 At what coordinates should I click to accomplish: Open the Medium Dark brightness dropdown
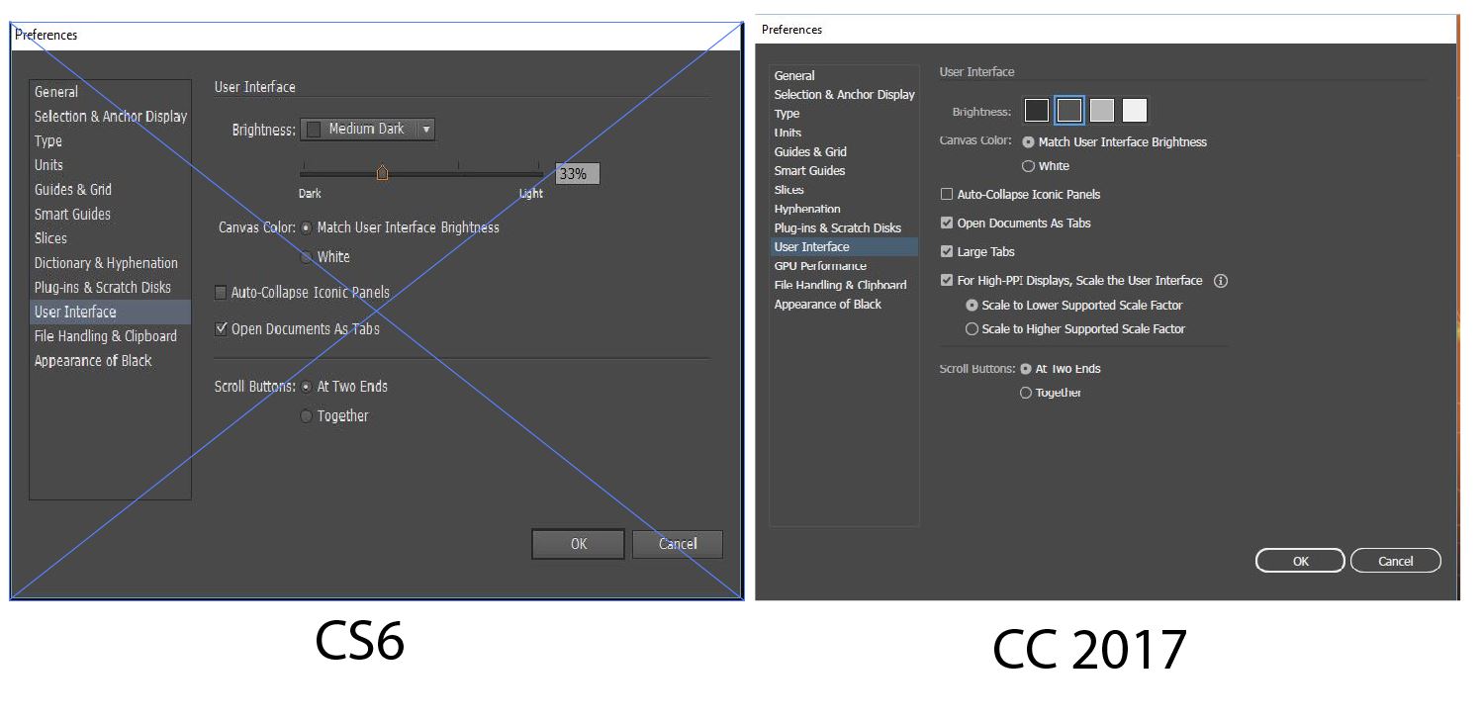(x=367, y=129)
